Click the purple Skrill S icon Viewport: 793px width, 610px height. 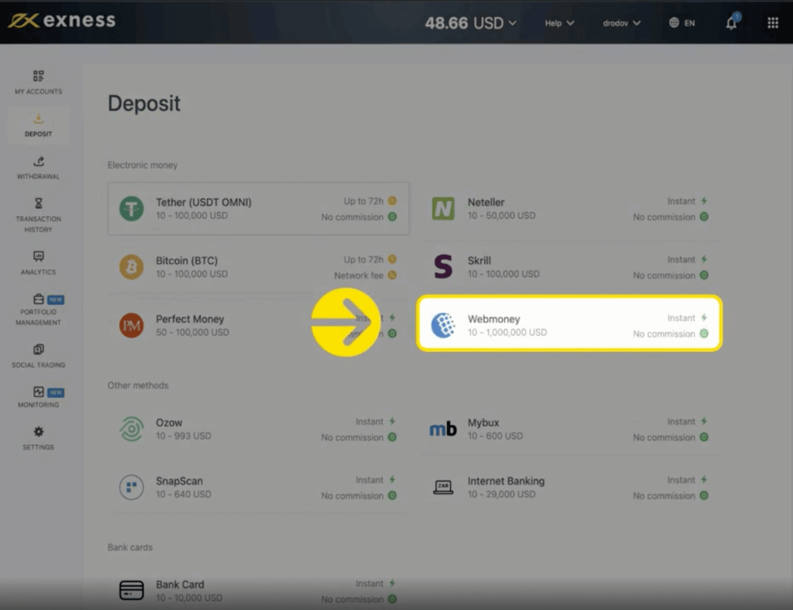coord(443,267)
